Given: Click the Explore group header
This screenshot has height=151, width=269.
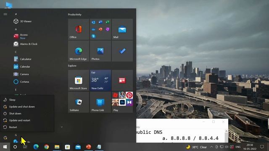Looking at the screenshot, I should tap(72, 66).
